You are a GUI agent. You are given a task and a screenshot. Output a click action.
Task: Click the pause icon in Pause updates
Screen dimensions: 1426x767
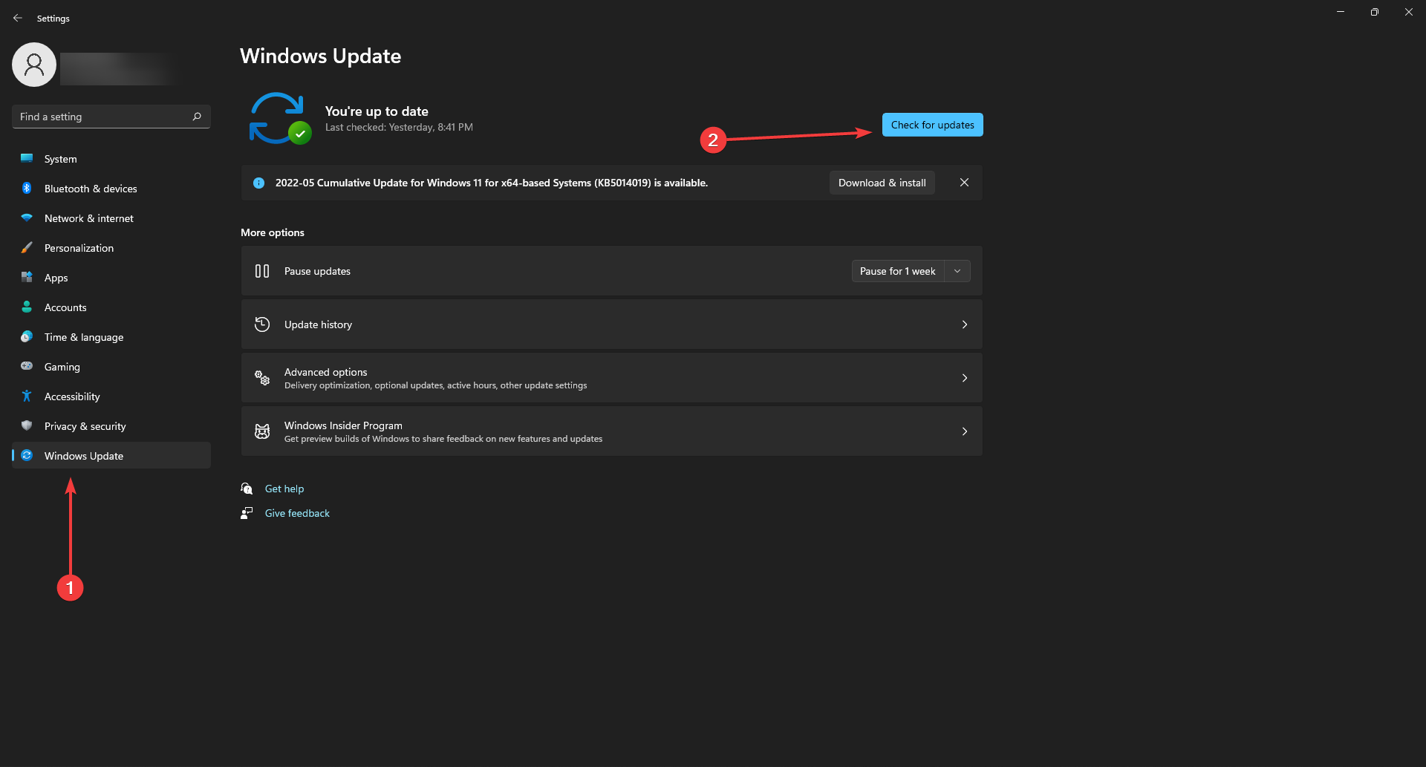[262, 271]
